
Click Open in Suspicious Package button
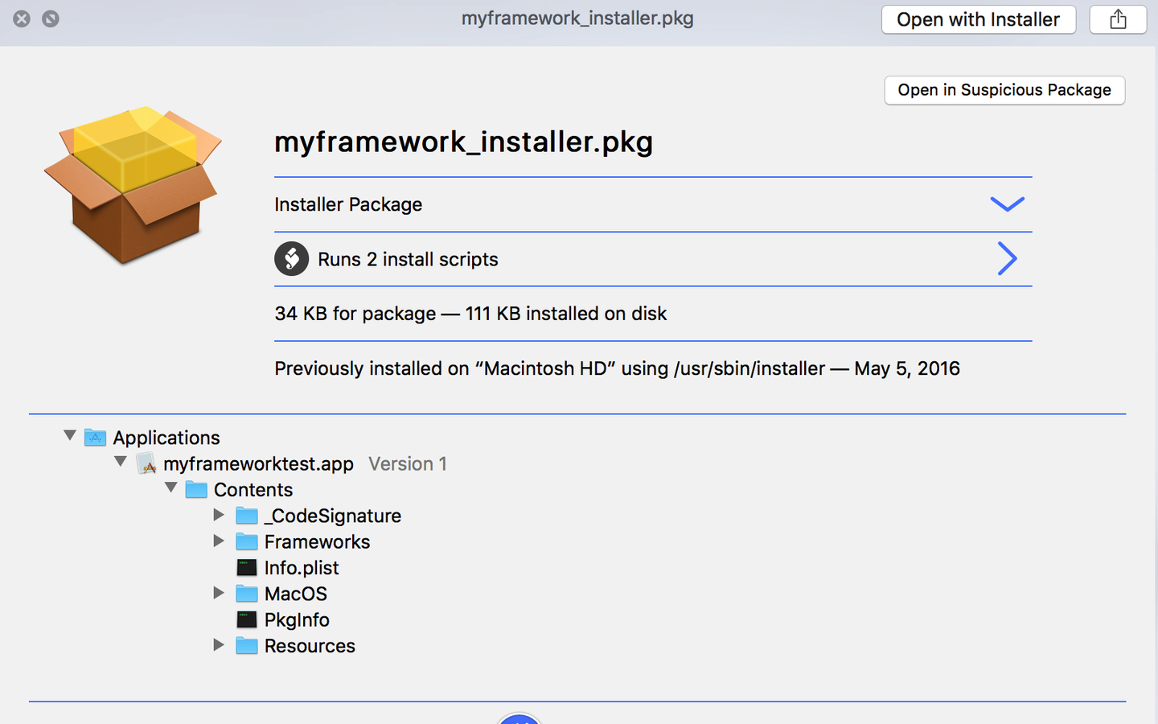click(1004, 90)
